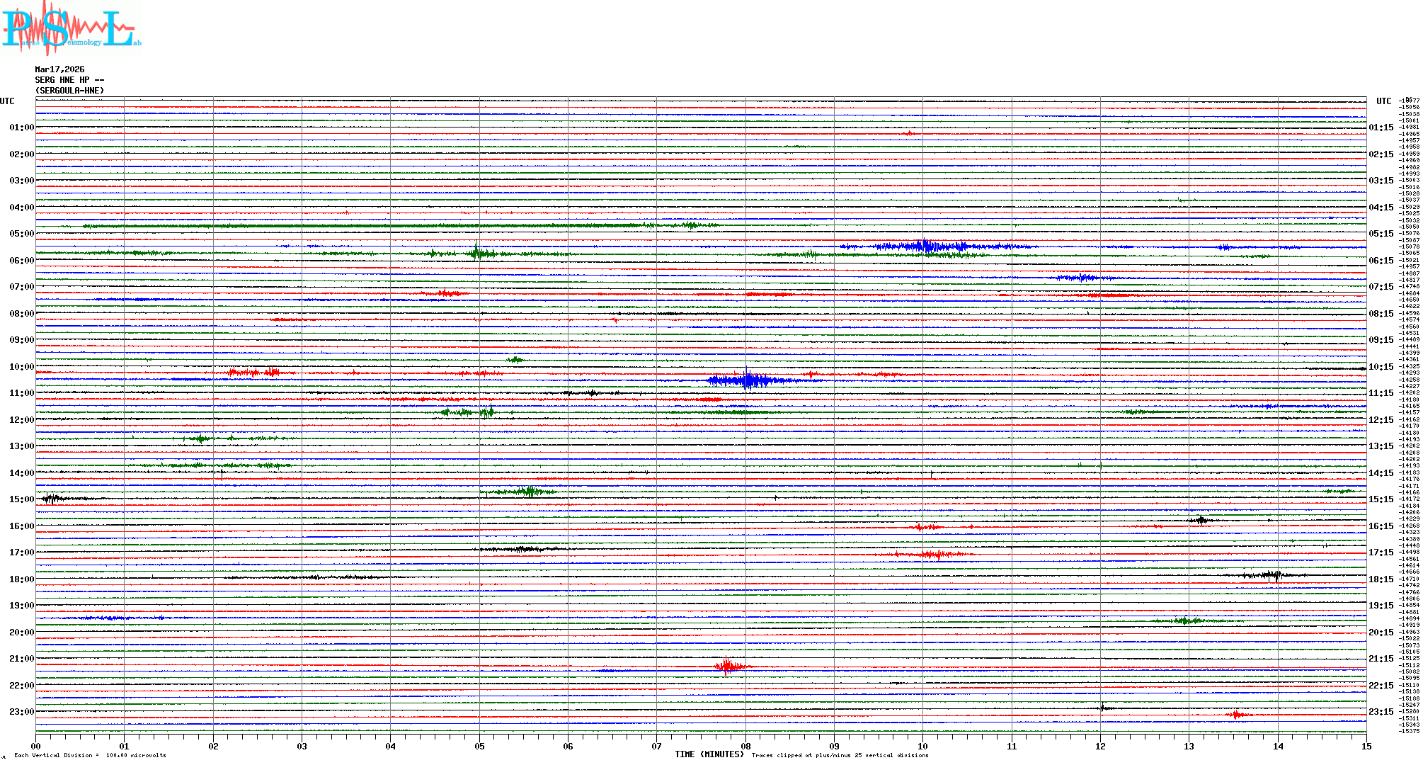Image resolution: width=1423 pixels, height=765 pixels.
Task: Click the traces clipped footnote text
Action: (840, 755)
